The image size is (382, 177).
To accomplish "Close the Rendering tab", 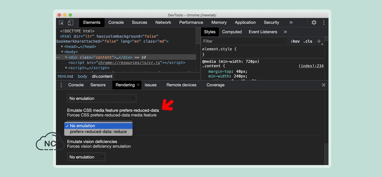I will coord(138,85).
